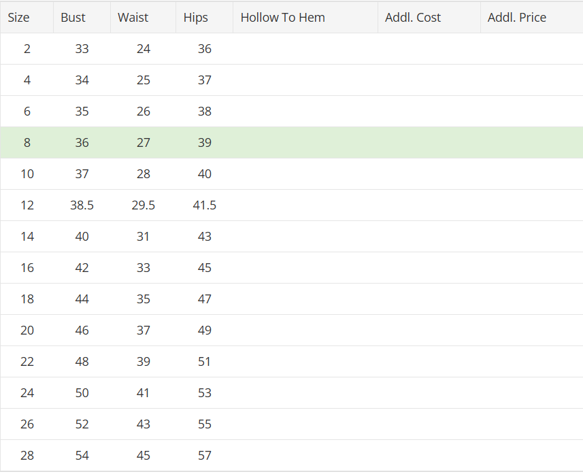Click bust value 50 in size 24 row
The height and width of the screenshot is (474, 583).
pyautogui.click(x=82, y=392)
